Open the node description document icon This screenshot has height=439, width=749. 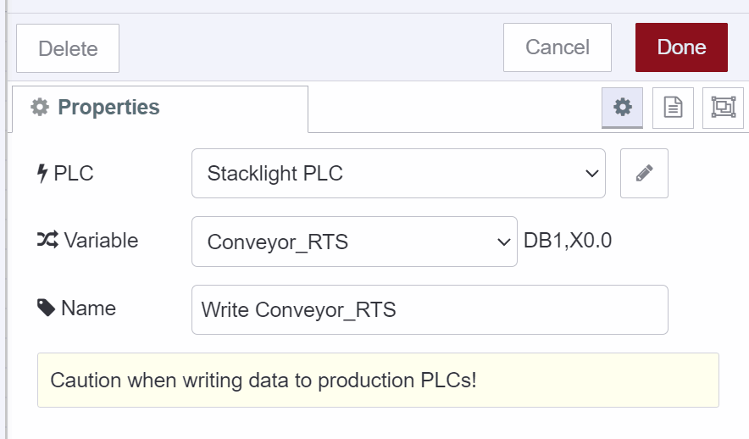coord(673,108)
